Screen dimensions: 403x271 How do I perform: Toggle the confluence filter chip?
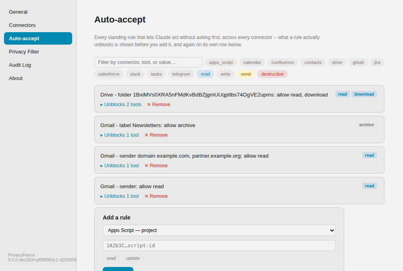coord(283,62)
